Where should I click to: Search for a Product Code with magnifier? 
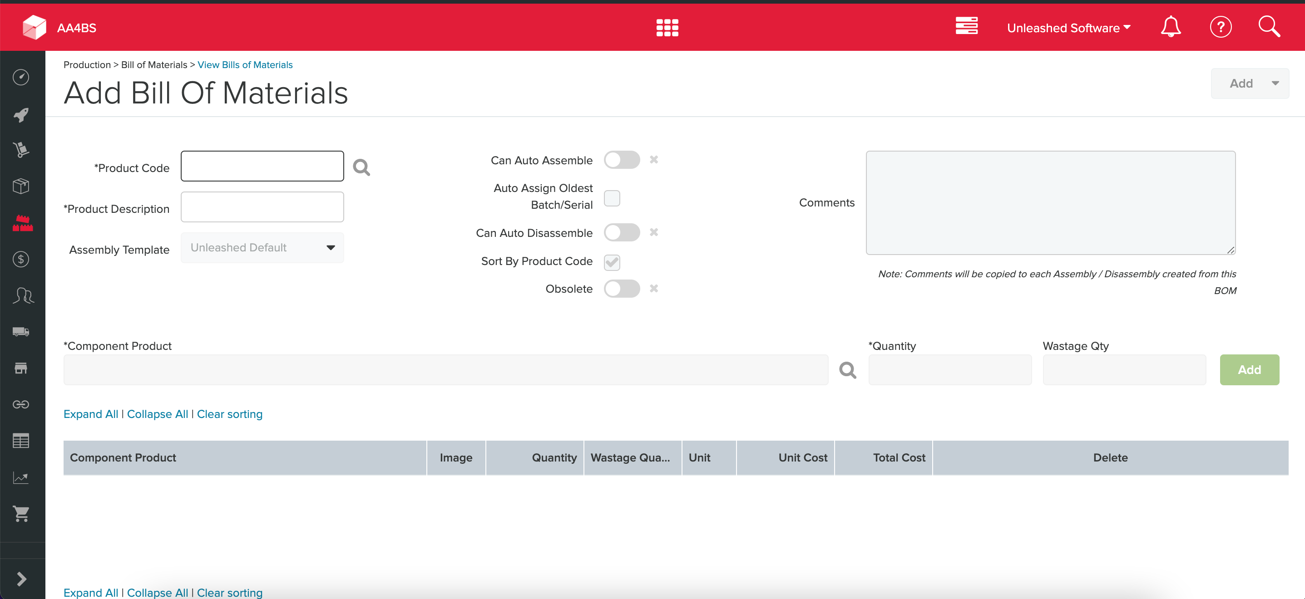pyautogui.click(x=361, y=167)
